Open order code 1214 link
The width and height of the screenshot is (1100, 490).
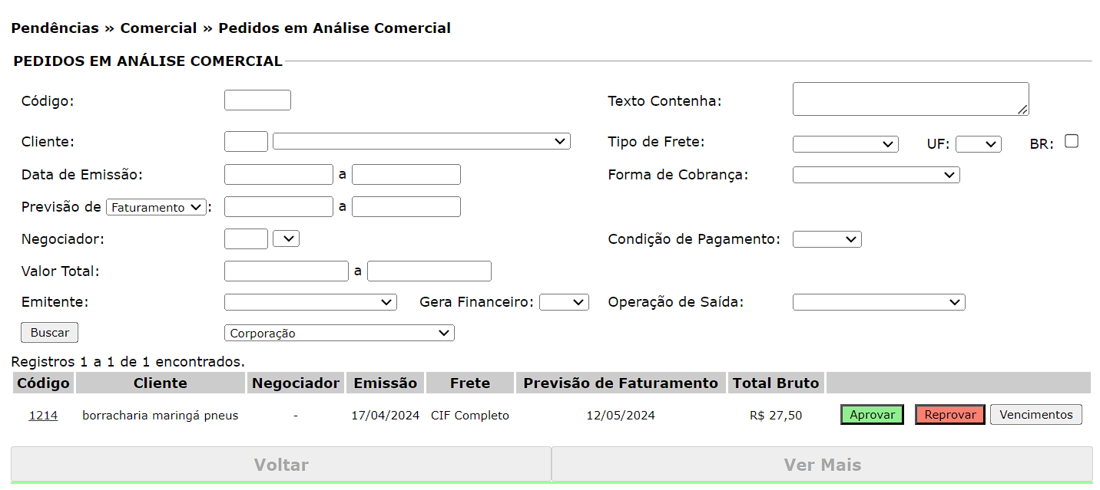click(43, 416)
